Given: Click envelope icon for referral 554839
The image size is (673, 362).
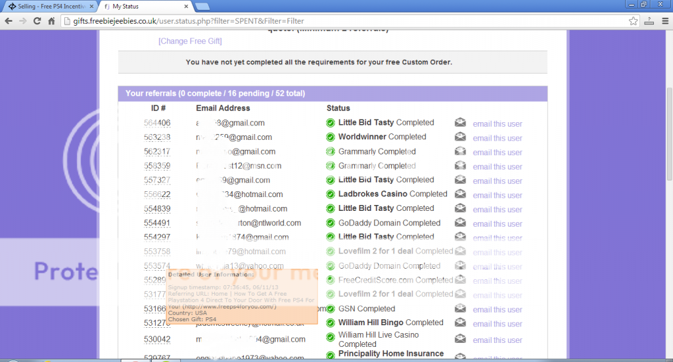Looking at the screenshot, I should [x=460, y=208].
